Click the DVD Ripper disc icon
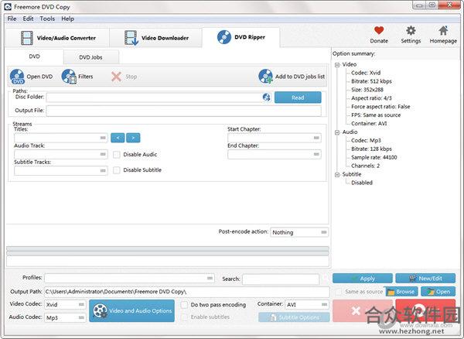 [224, 37]
